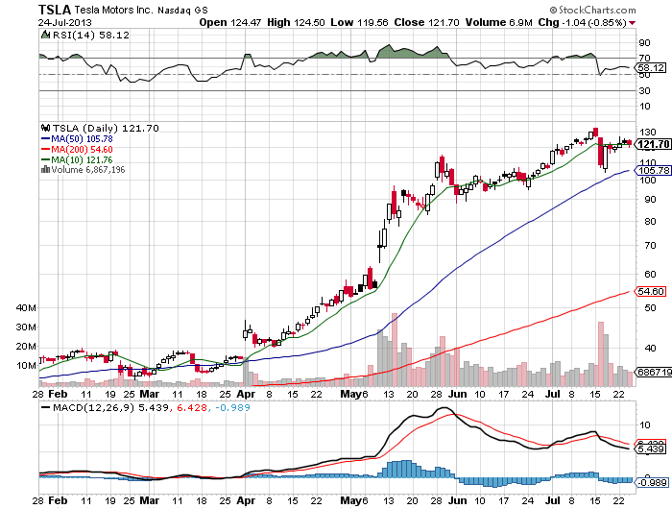Click the Jun label under the volume bars
This screenshot has height=509, width=672.
[458, 394]
